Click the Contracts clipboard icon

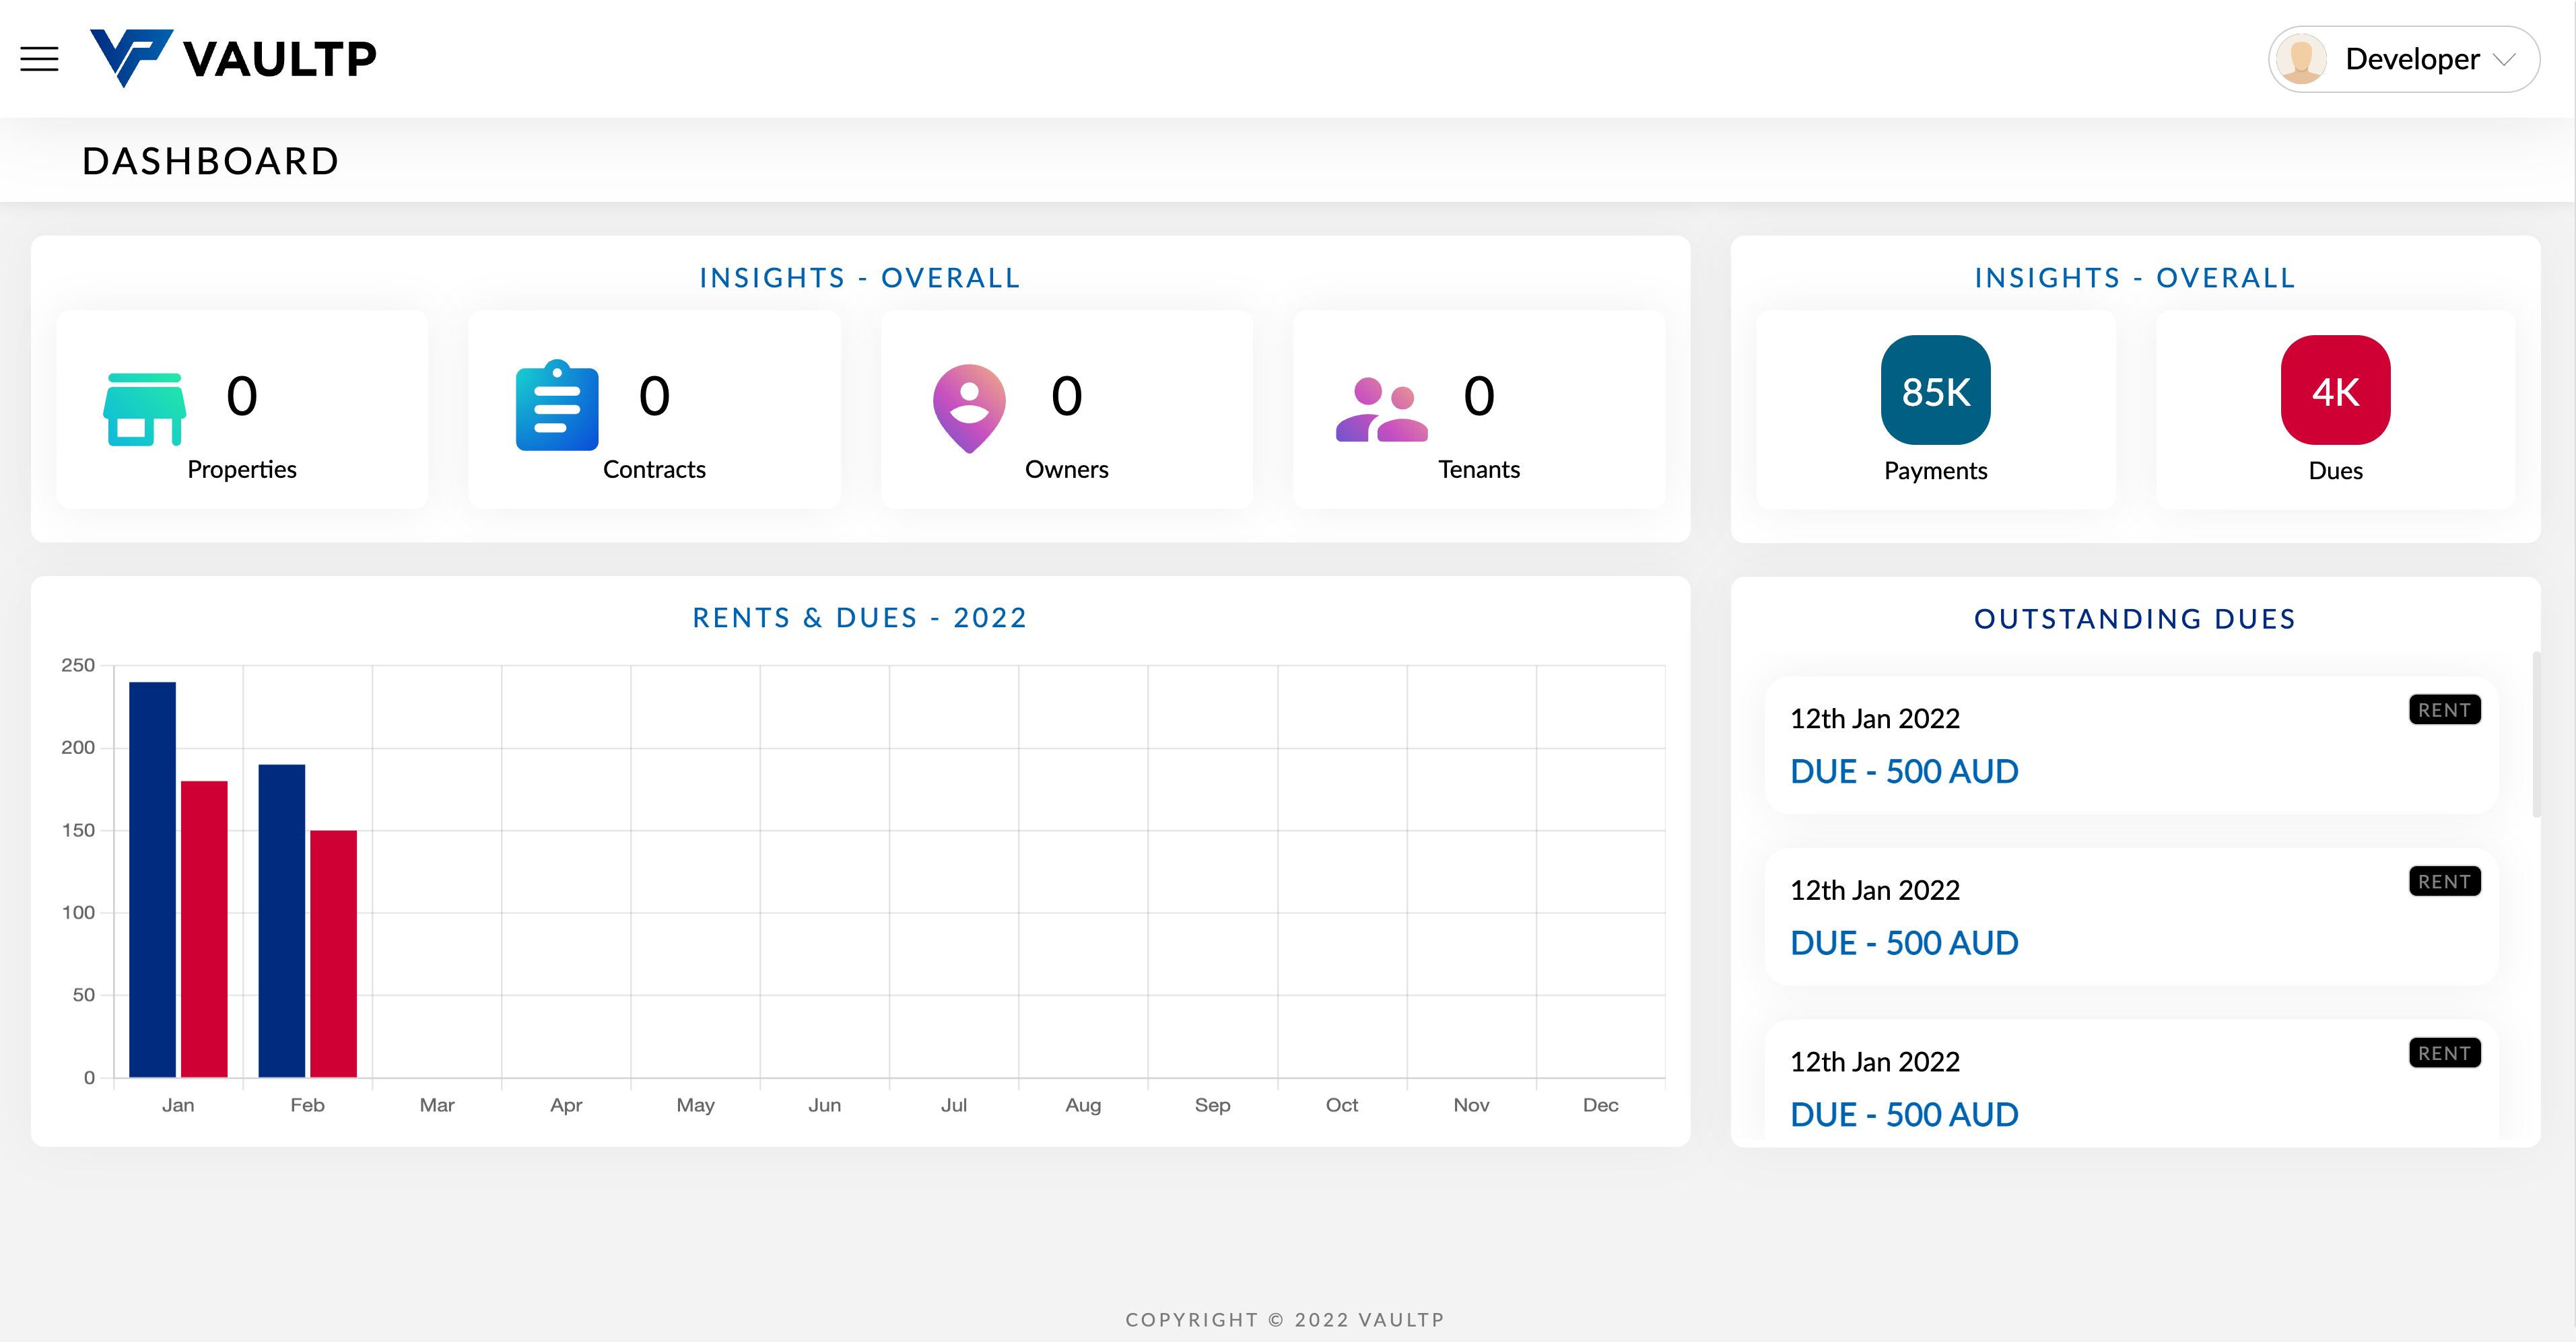pyautogui.click(x=557, y=404)
